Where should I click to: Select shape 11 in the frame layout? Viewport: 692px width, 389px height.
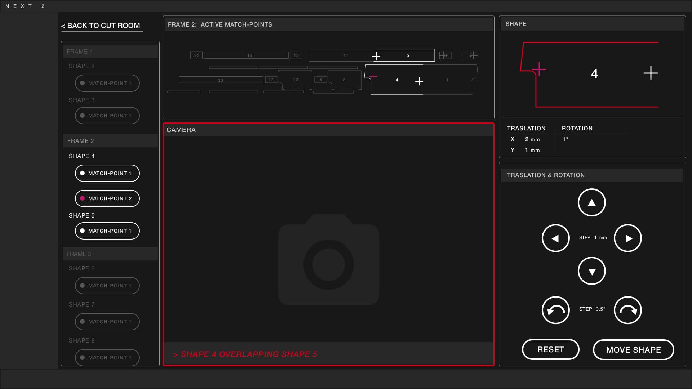[341, 55]
